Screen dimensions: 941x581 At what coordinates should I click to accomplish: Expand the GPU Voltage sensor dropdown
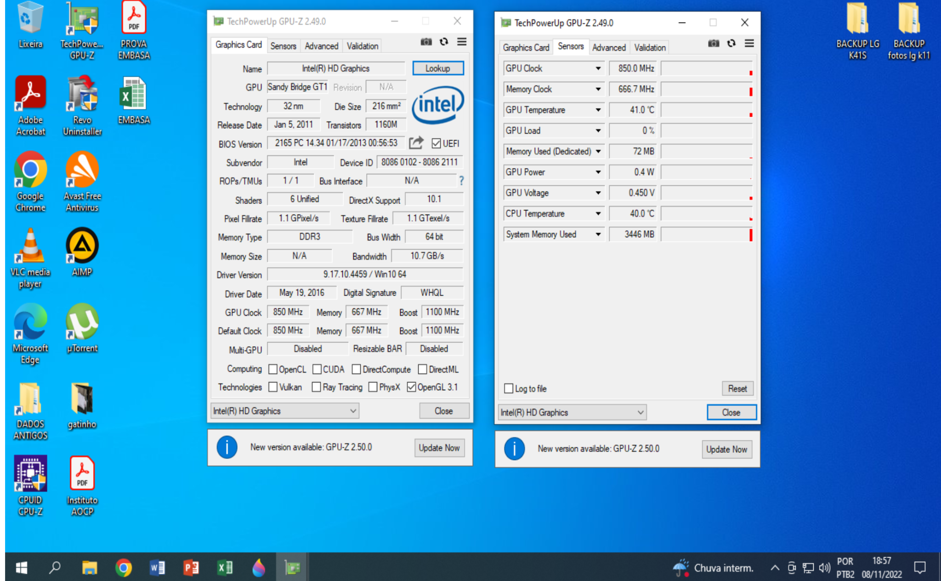(x=598, y=193)
